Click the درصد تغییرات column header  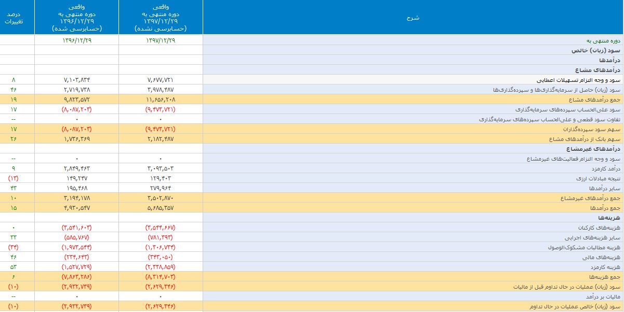click(x=17, y=18)
